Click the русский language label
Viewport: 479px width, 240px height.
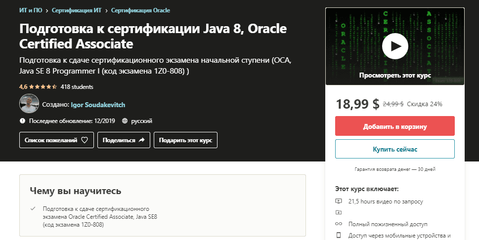[x=142, y=121]
